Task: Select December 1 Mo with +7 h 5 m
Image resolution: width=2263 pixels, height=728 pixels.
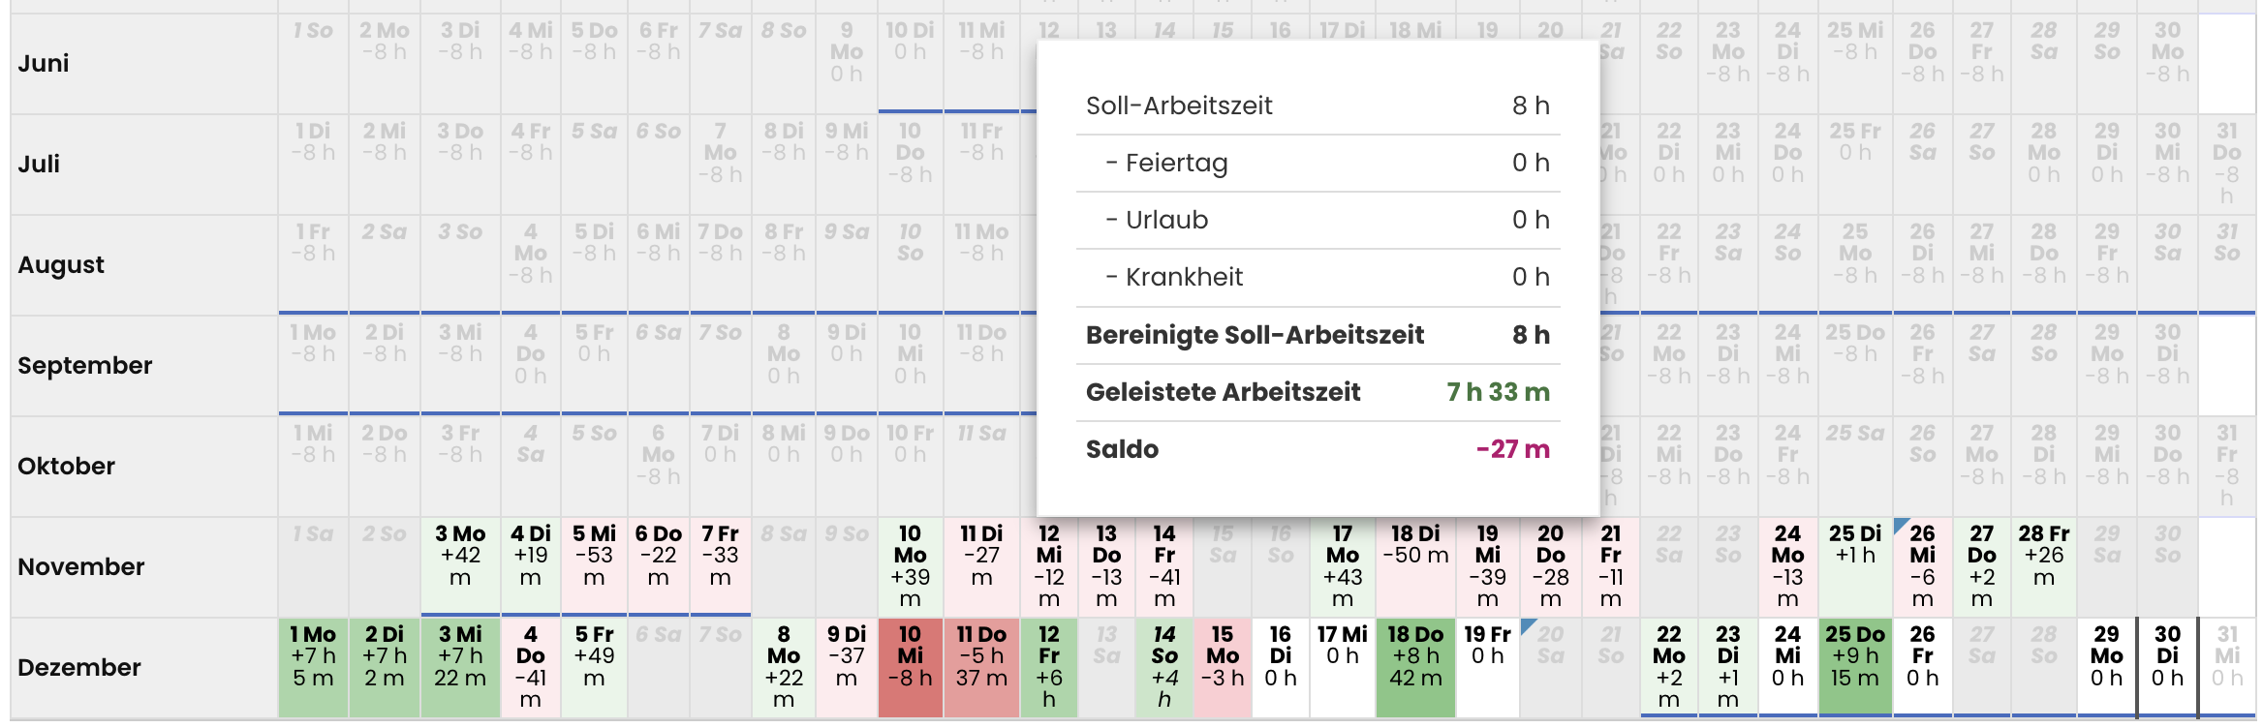Action: click(x=313, y=667)
